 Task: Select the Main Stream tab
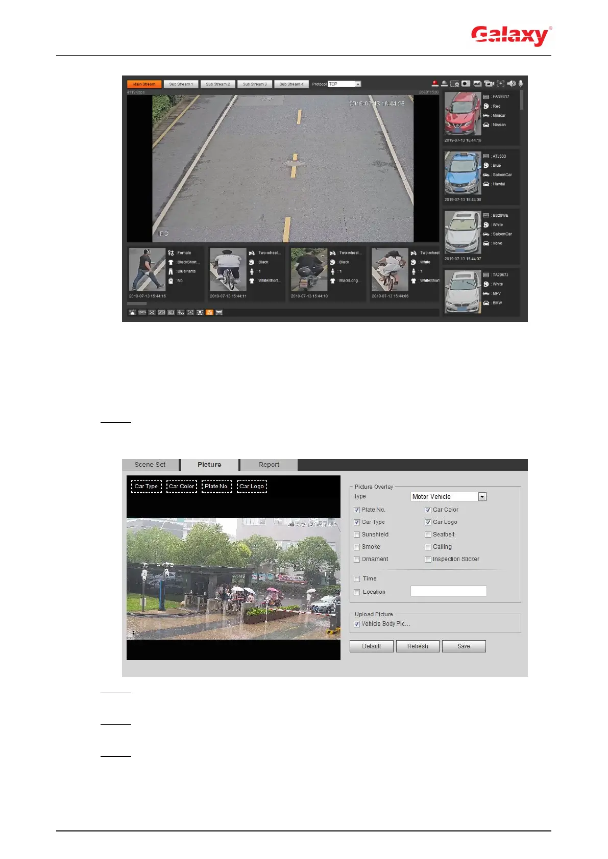pyautogui.click(x=144, y=84)
